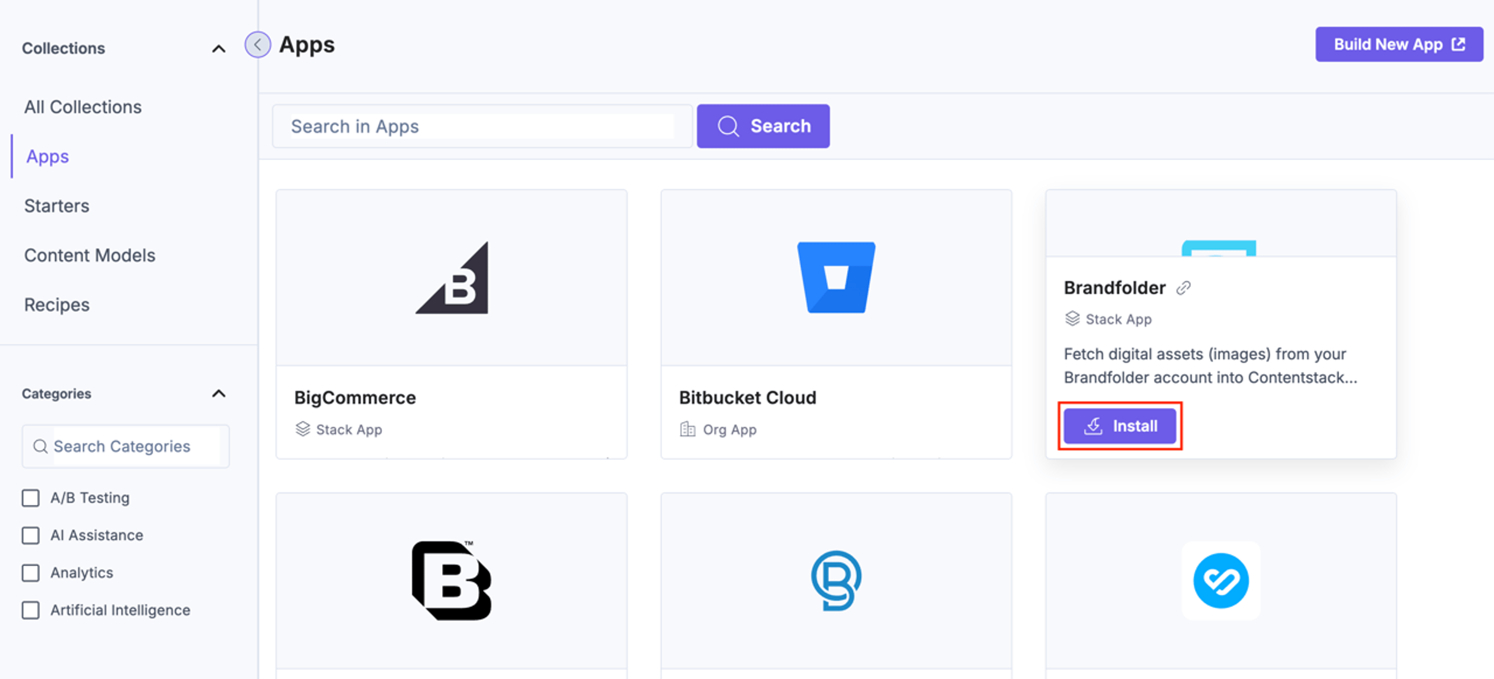Click the Stack App icon under BigCommerce

(303, 429)
